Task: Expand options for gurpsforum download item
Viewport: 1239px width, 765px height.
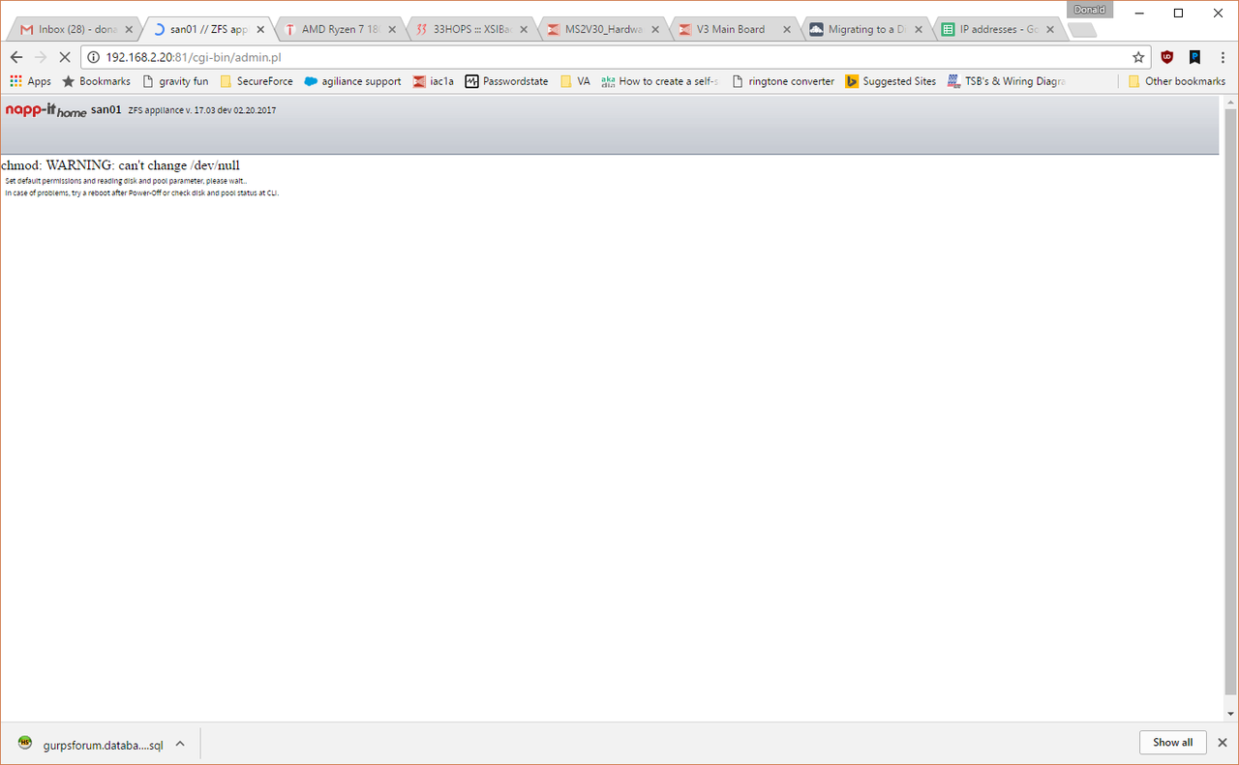Action: point(180,744)
